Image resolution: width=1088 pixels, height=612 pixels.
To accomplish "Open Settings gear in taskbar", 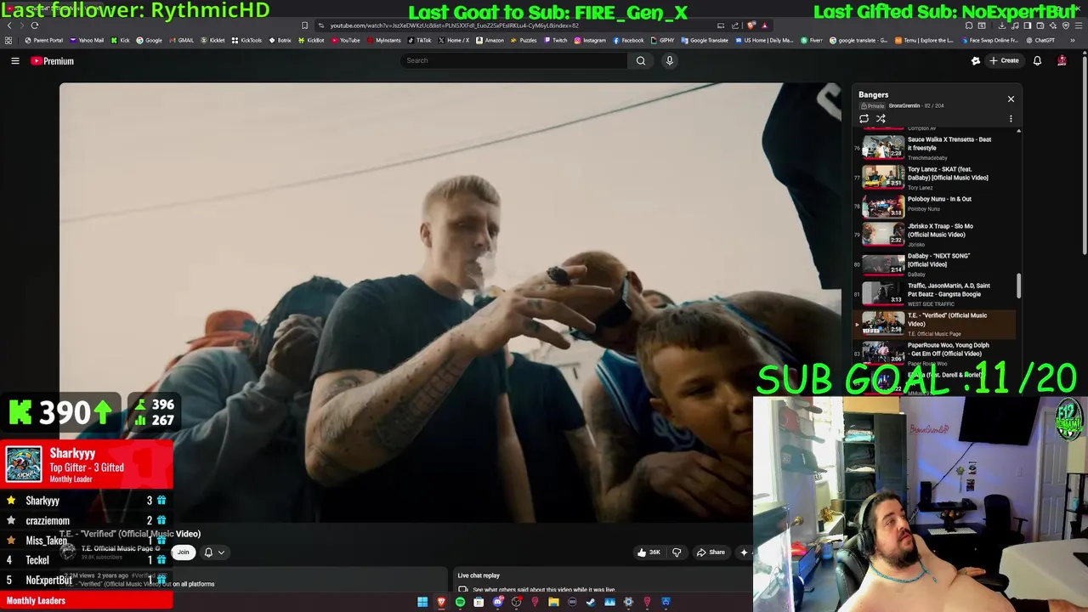I will click(628, 602).
